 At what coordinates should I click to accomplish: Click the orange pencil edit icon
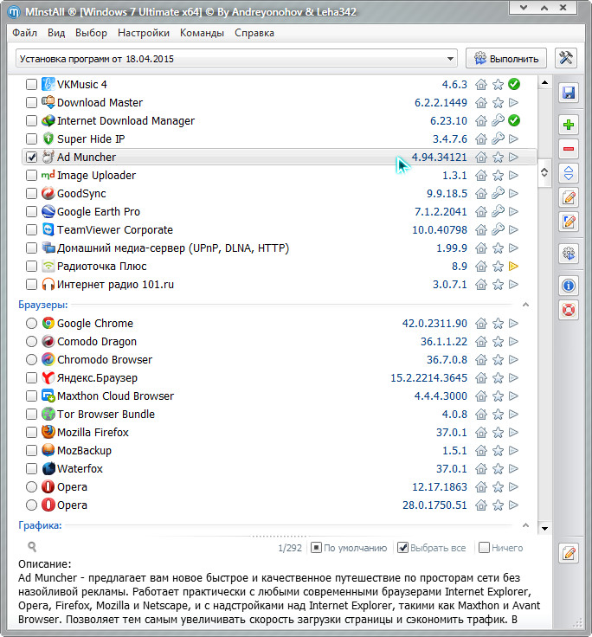pos(568,198)
